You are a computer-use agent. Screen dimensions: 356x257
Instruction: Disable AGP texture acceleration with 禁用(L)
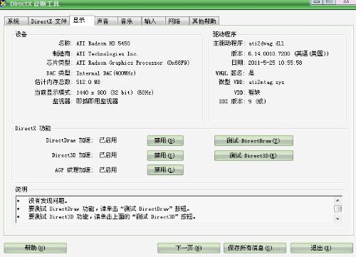pyautogui.click(x=165, y=170)
